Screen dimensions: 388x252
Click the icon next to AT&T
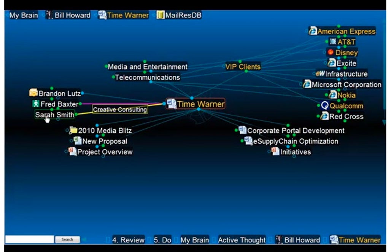pos(333,41)
